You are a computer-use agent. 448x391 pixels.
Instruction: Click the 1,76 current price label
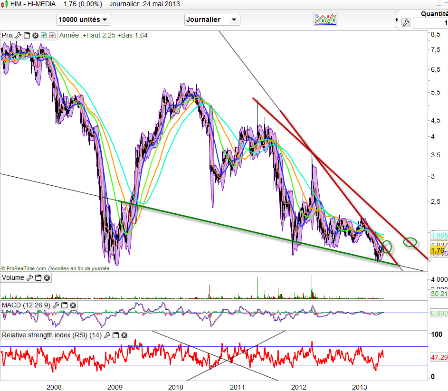tap(437, 250)
